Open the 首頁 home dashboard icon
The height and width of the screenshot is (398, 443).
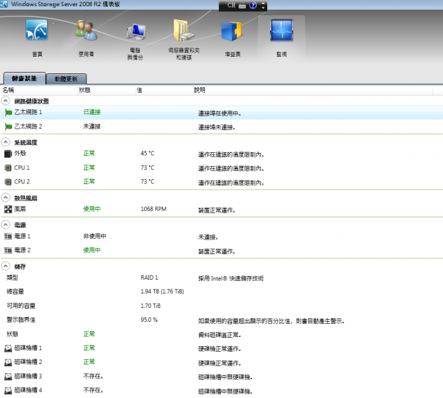pos(37,30)
